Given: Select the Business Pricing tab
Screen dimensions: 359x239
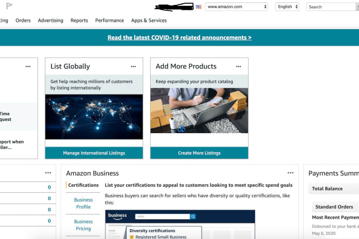Looking at the screenshot, I should click(83, 225).
